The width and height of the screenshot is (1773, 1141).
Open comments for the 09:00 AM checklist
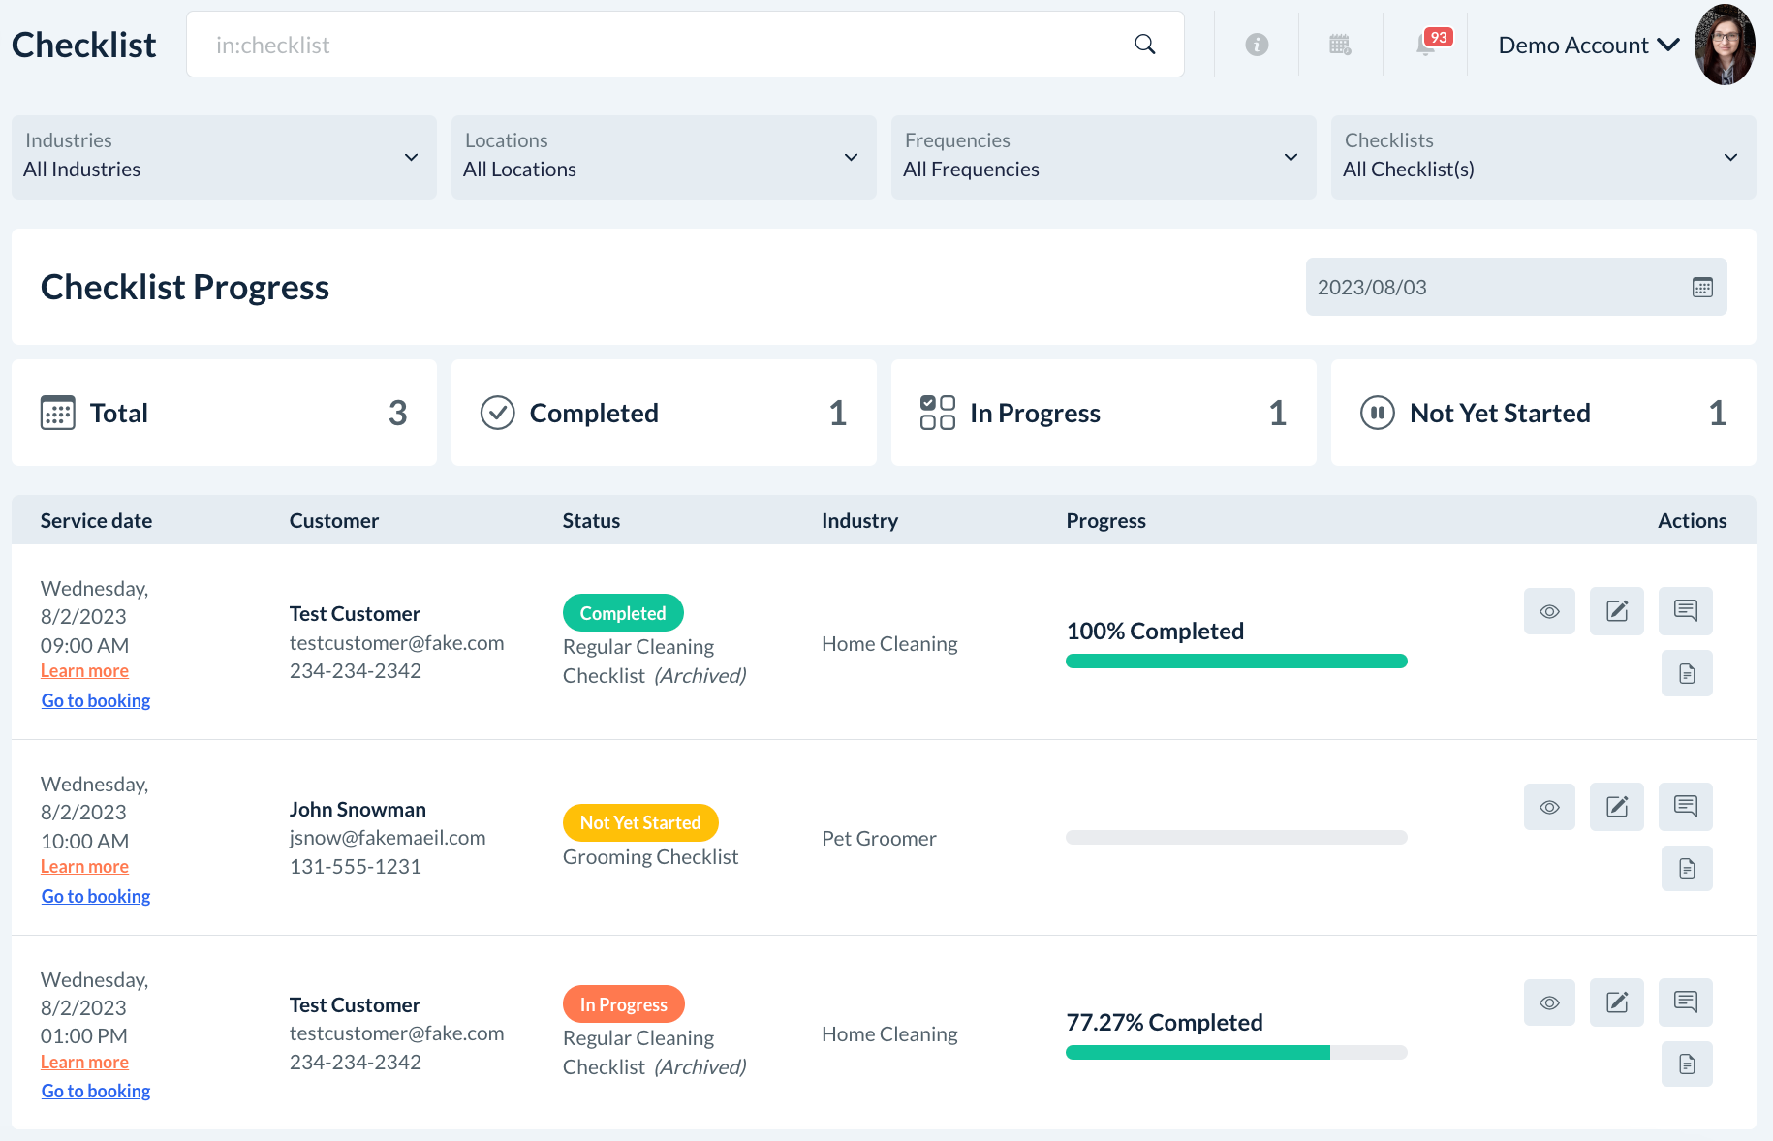(1685, 611)
